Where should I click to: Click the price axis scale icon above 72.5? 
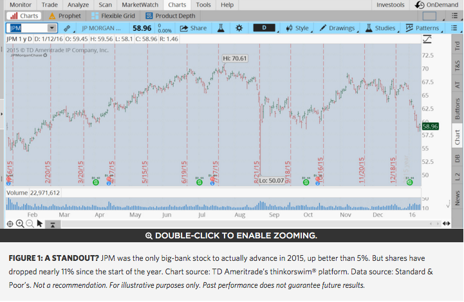(427, 39)
